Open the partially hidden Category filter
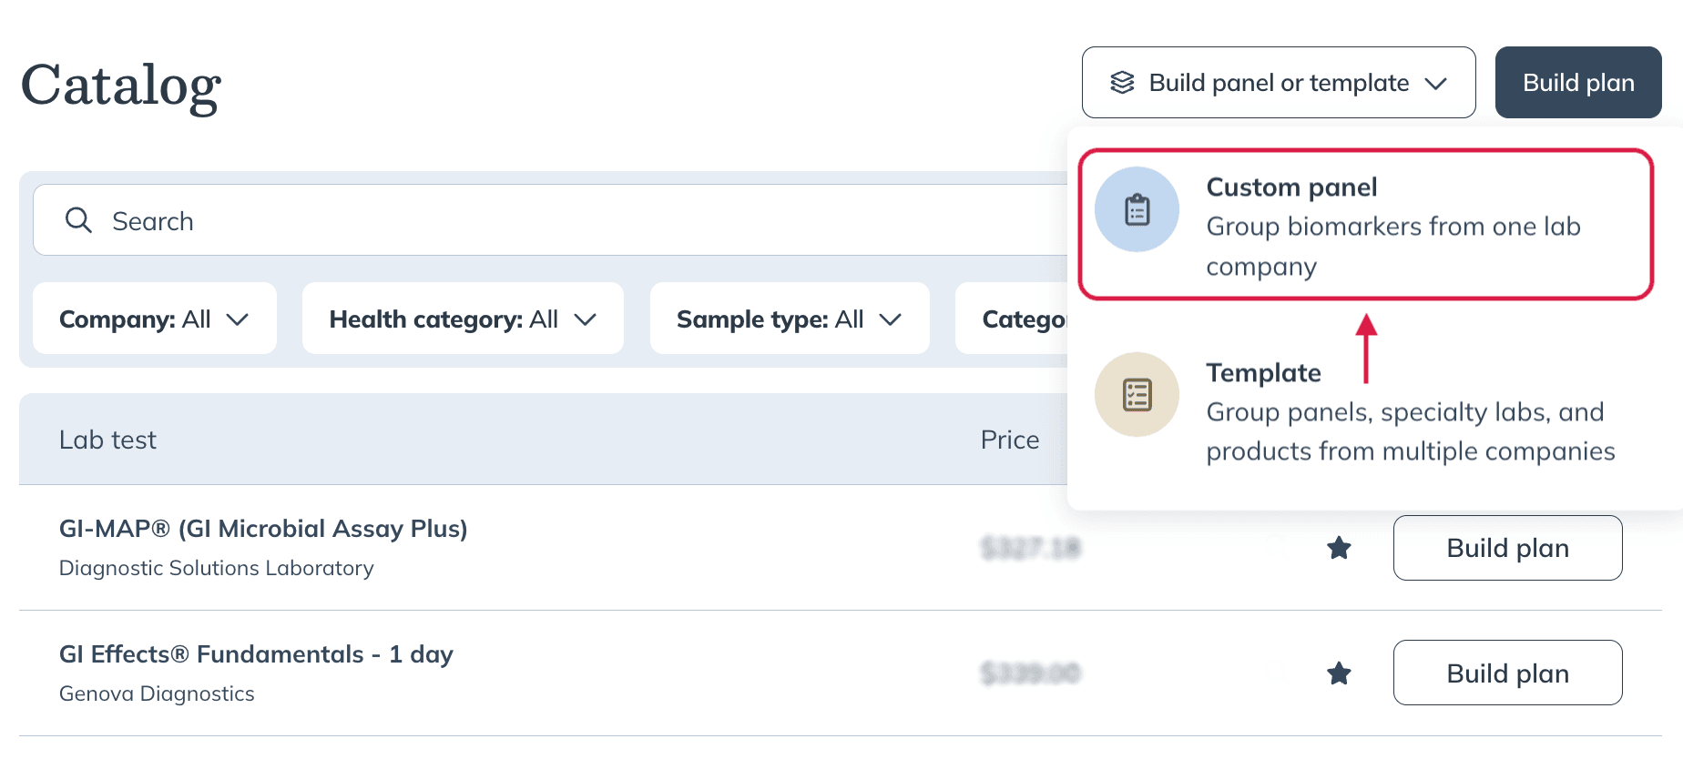 click(x=1012, y=319)
